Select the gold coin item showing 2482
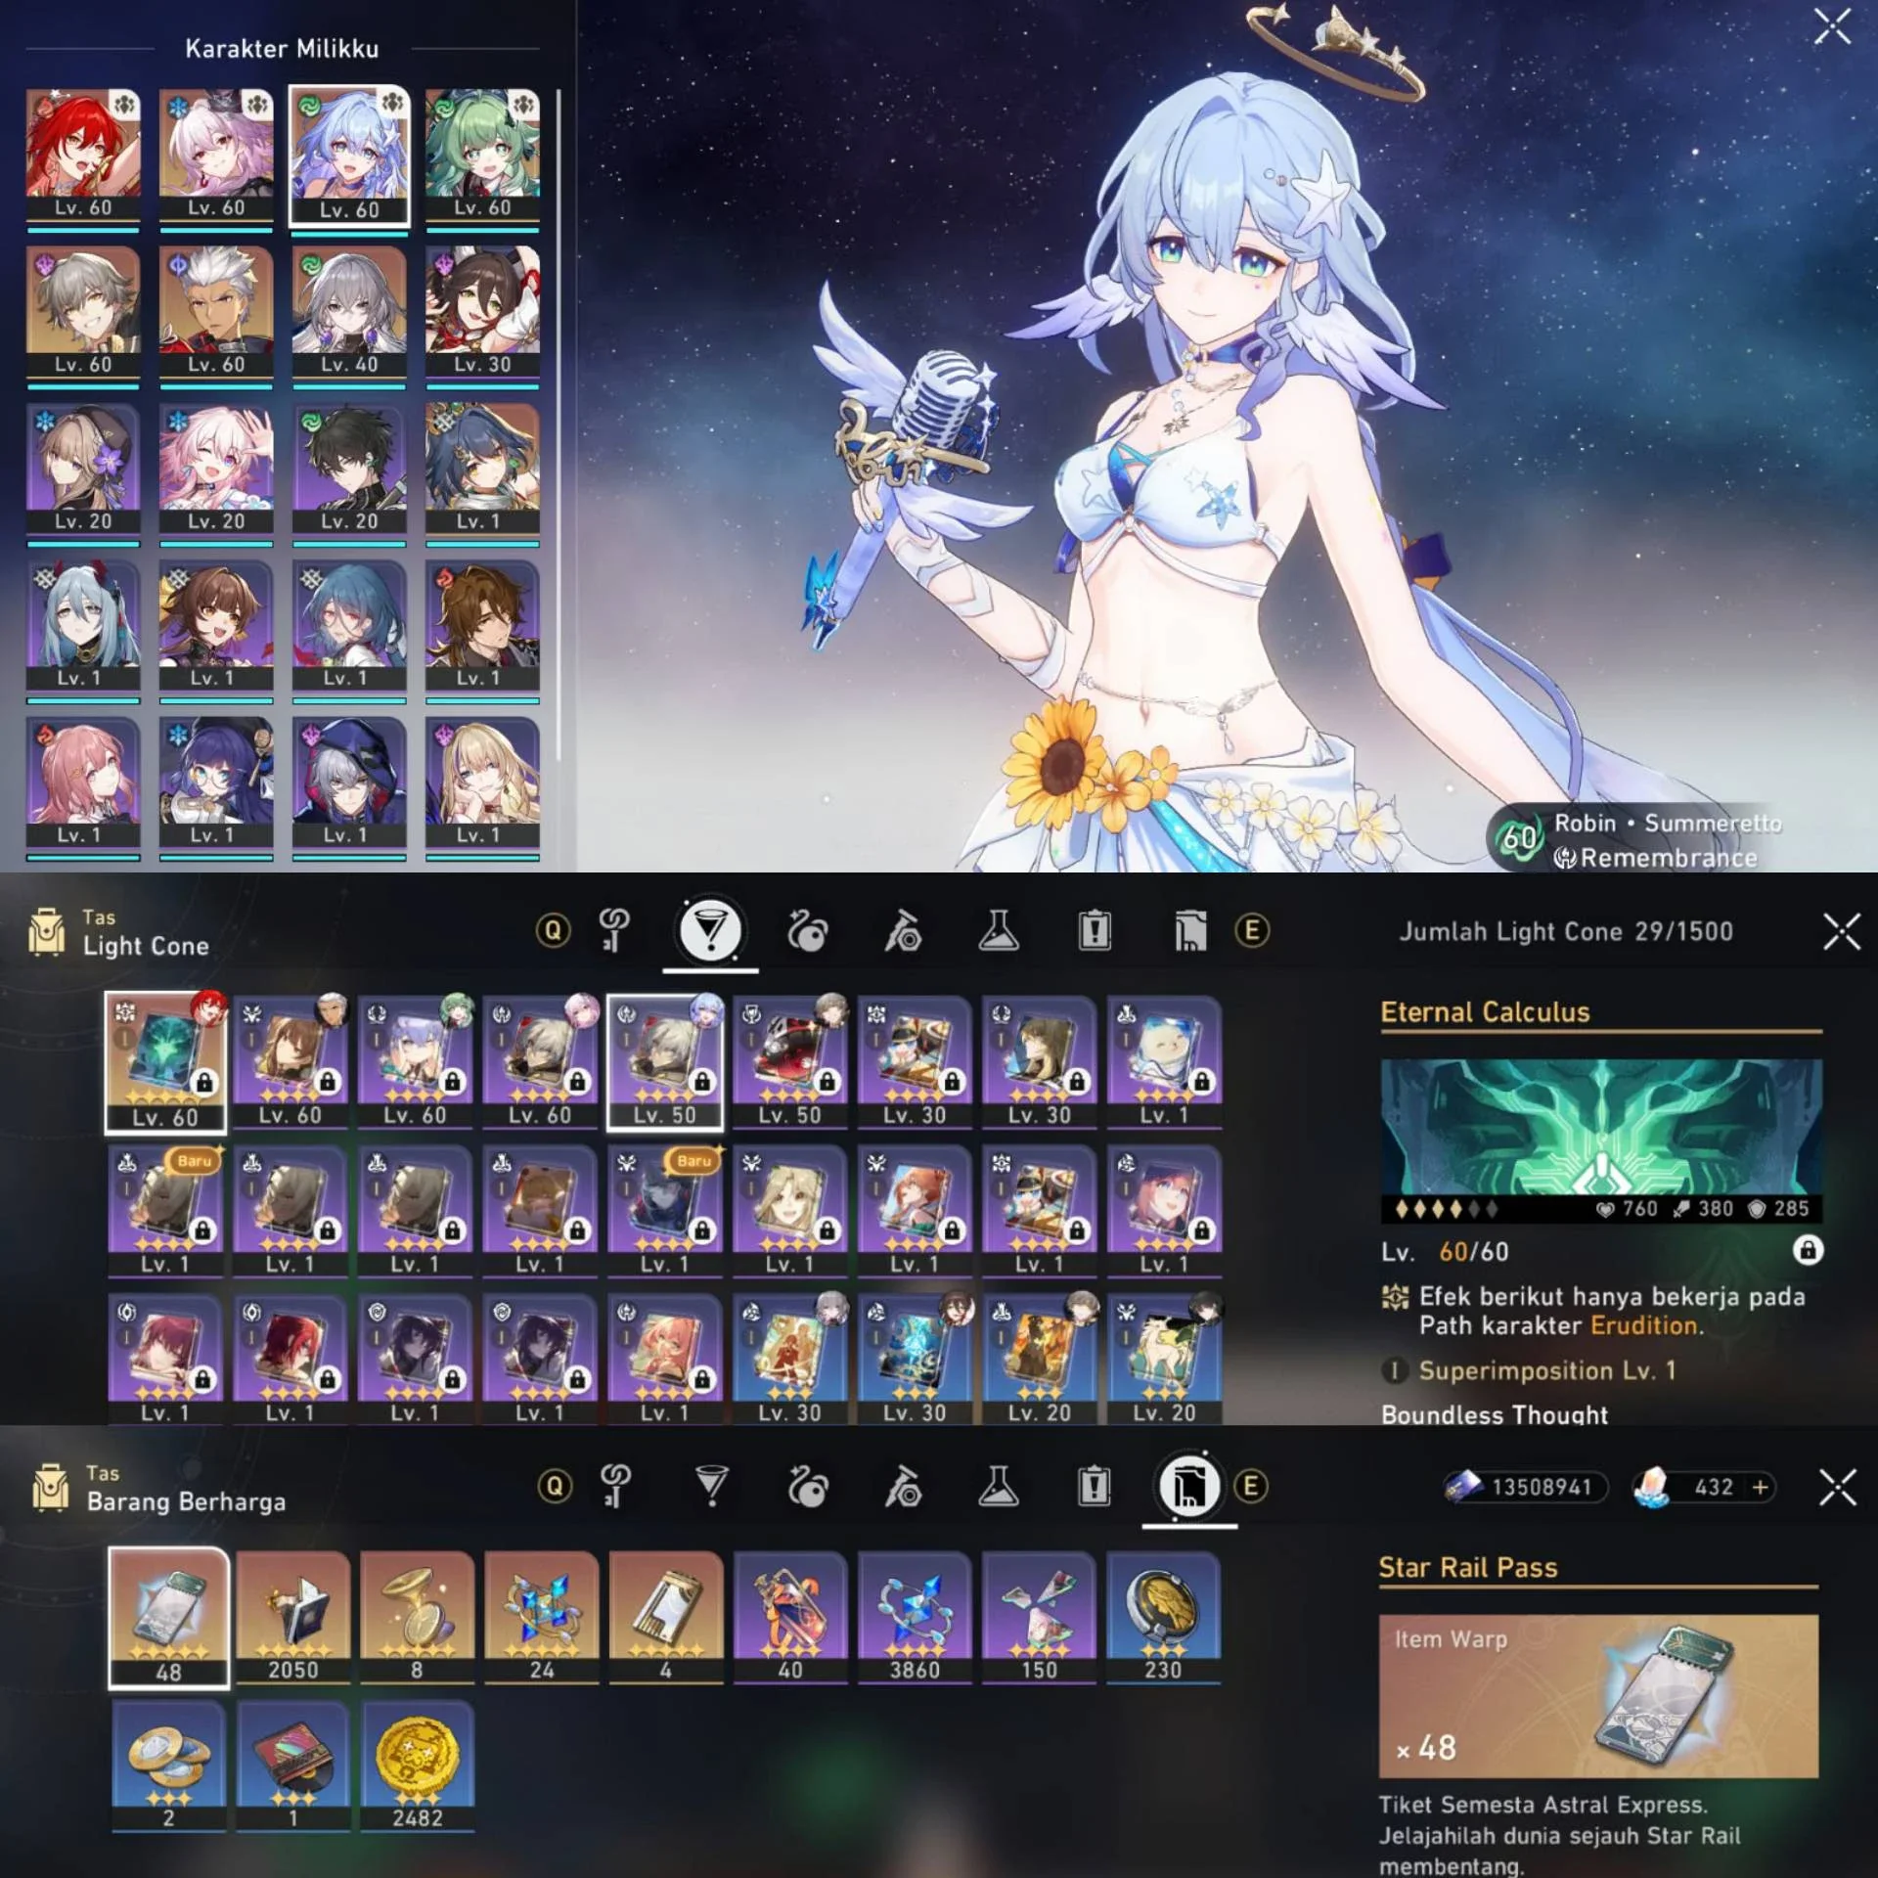The image size is (1878, 1878). coord(417,1766)
